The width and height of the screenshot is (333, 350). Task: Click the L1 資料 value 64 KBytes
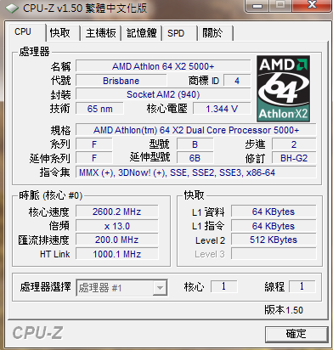[x=274, y=212]
